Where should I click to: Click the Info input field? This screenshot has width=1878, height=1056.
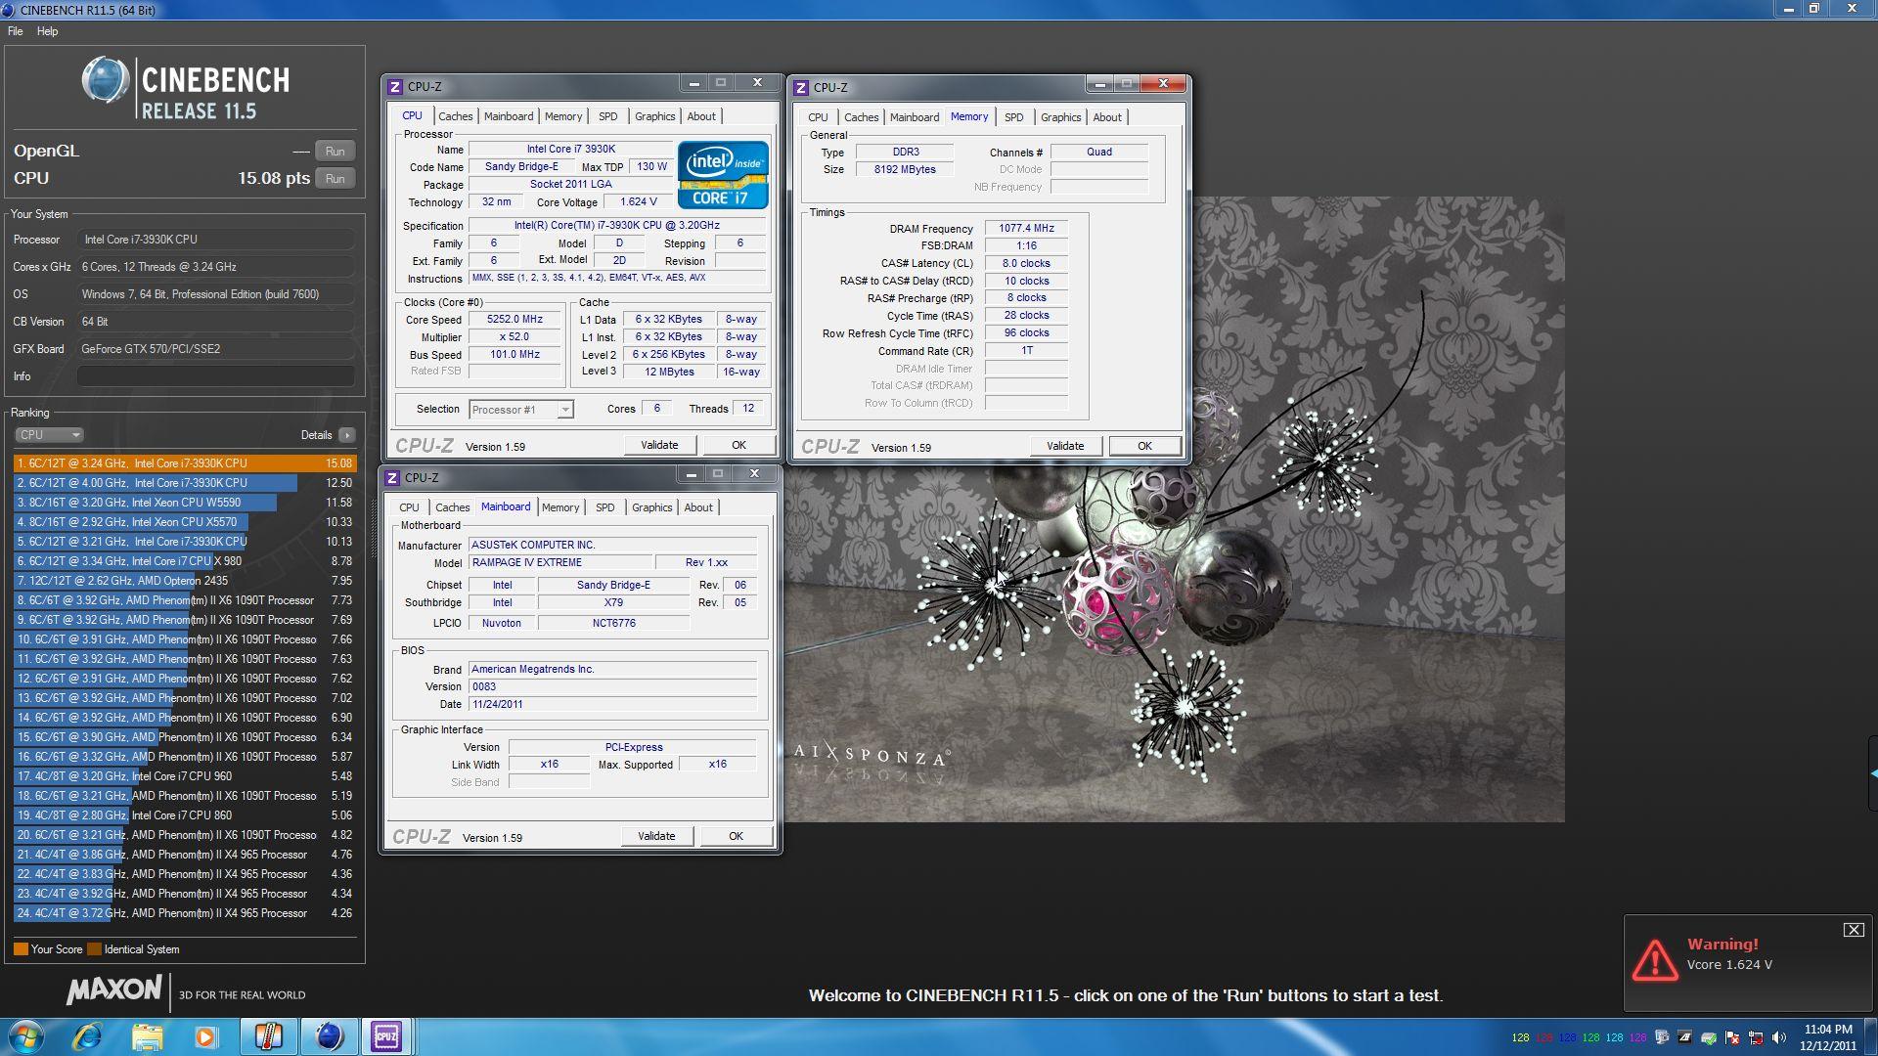click(x=216, y=376)
